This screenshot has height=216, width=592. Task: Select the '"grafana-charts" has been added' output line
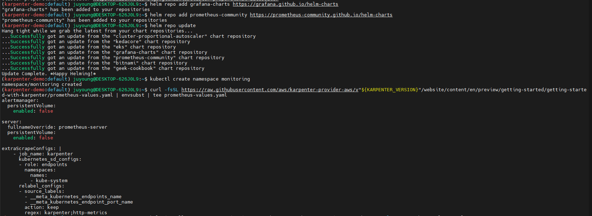[76, 10]
